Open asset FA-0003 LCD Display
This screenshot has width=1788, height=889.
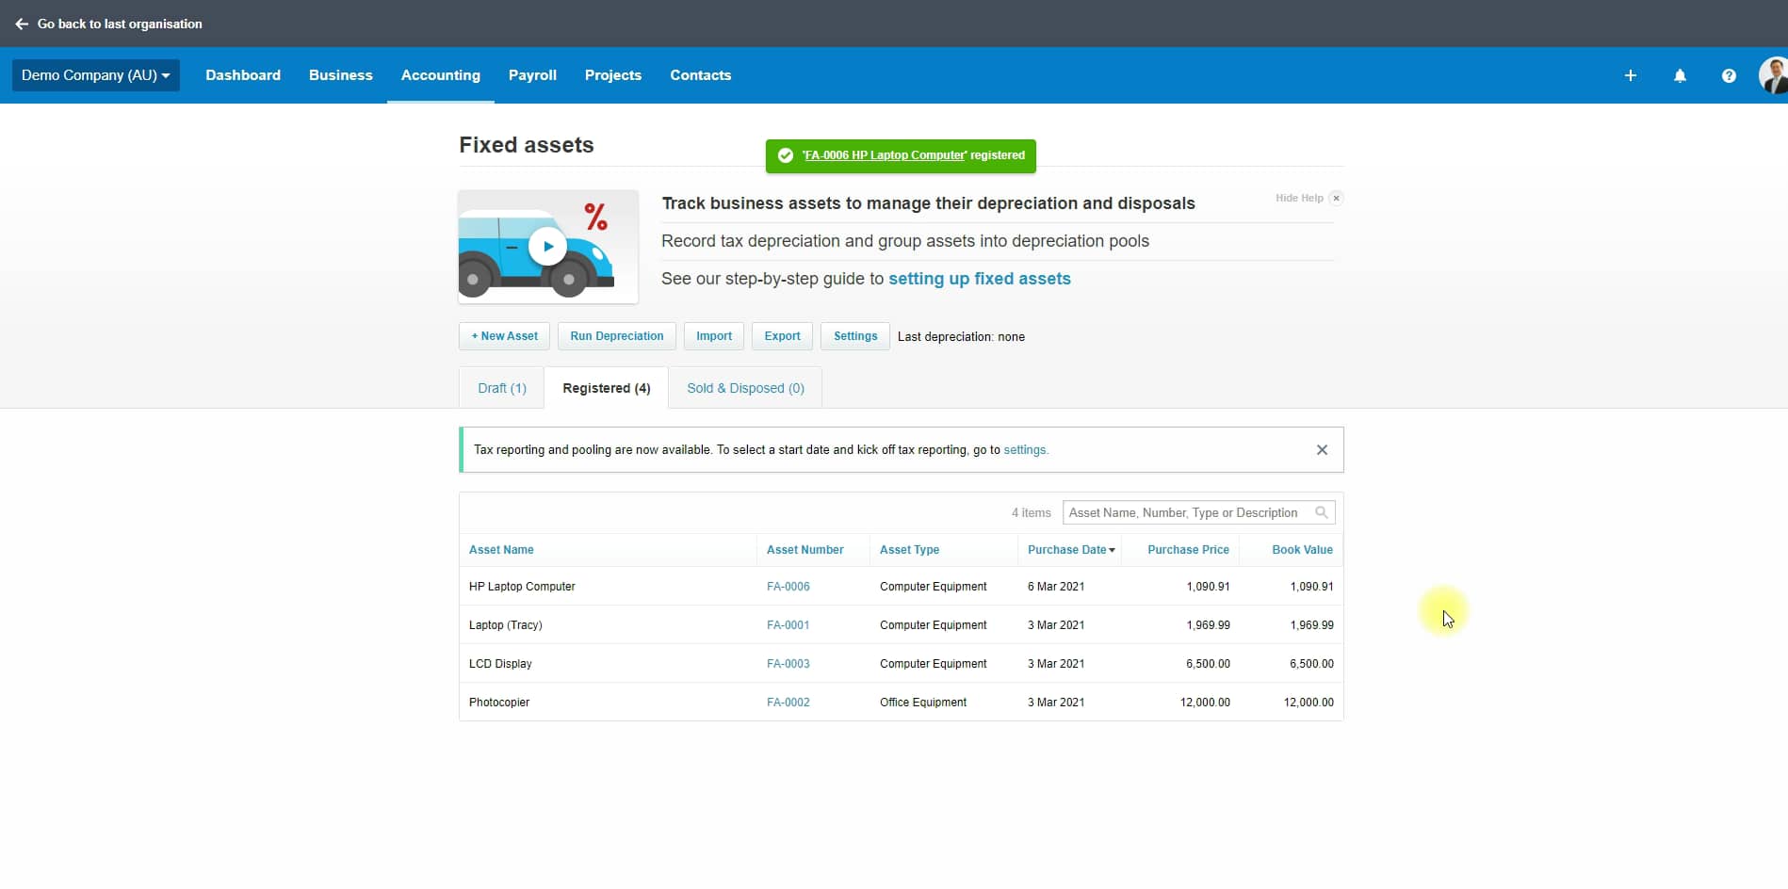[x=788, y=663]
